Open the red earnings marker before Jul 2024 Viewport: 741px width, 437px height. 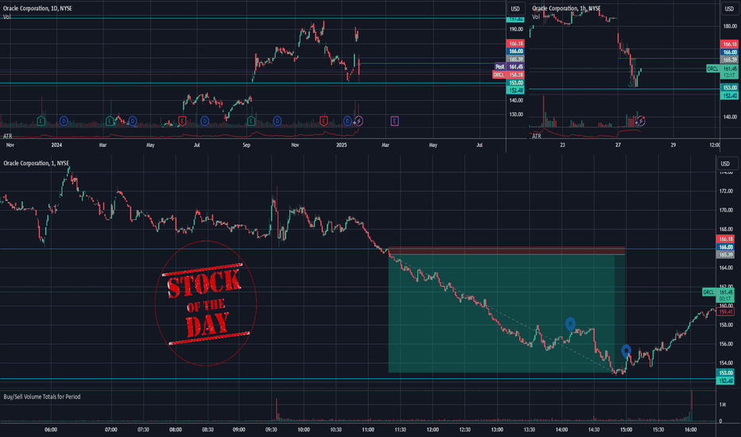[182, 121]
